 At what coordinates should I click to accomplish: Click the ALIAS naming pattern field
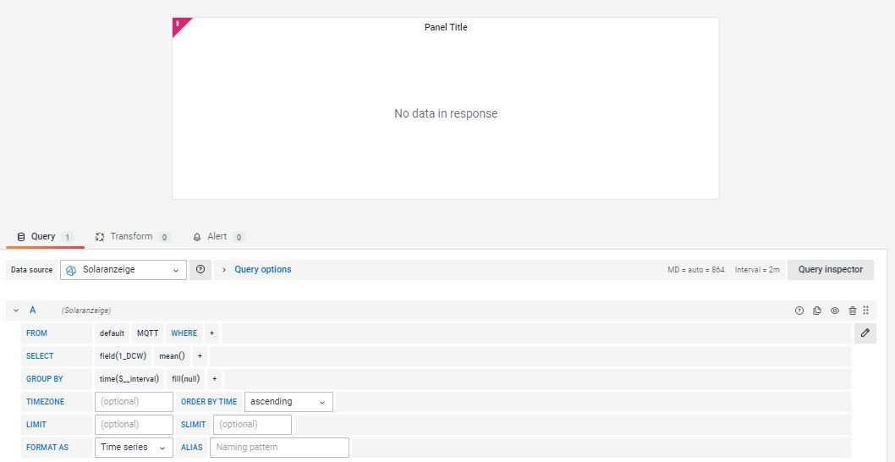click(279, 448)
